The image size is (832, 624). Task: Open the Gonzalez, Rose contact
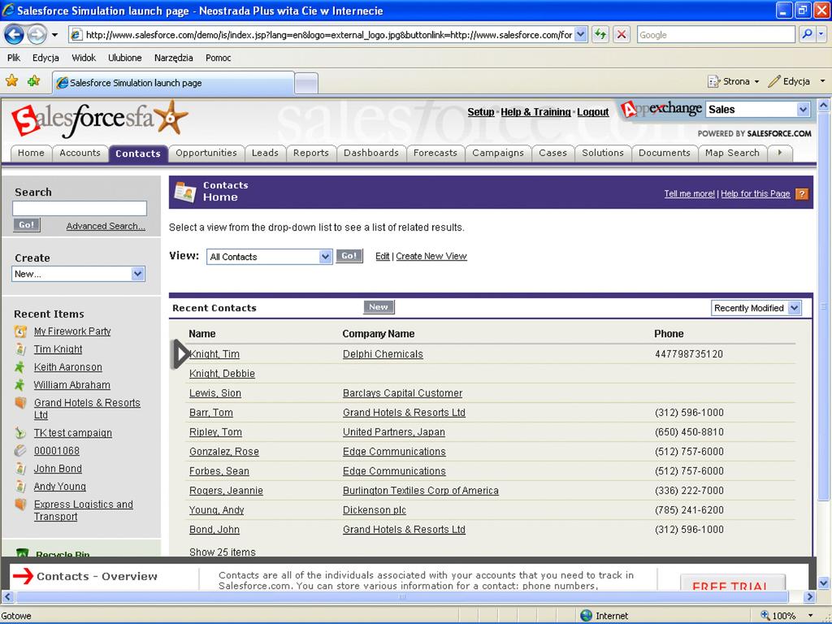click(224, 452)
